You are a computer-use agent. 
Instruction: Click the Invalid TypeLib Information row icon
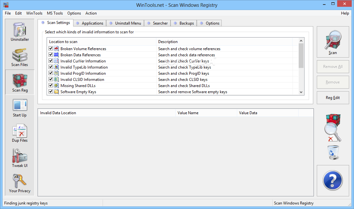(x=56, y=67)
